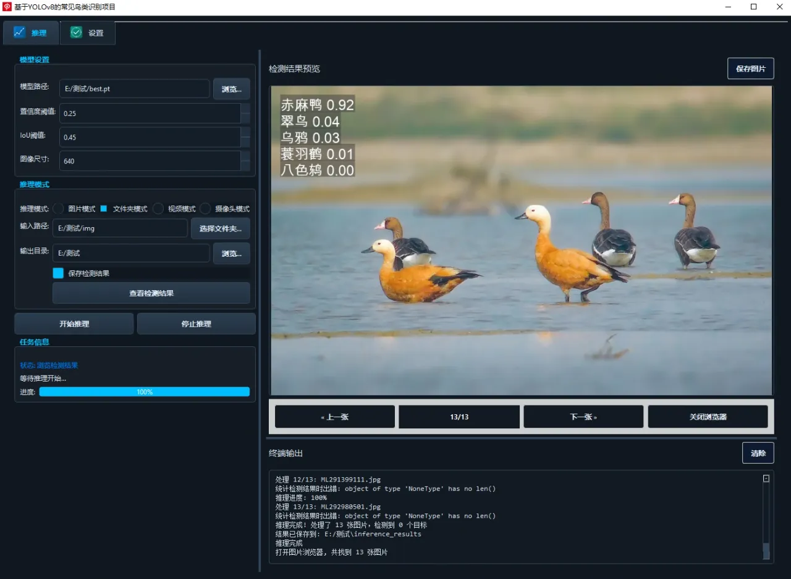Click the terminal output scrollbar thumb
The image size is (791, 579).
point(766,550)
